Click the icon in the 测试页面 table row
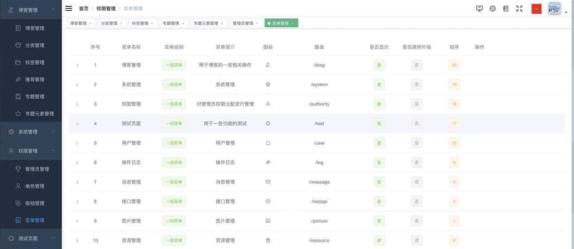This screenshot has height=249, width=574. (268, 123)
